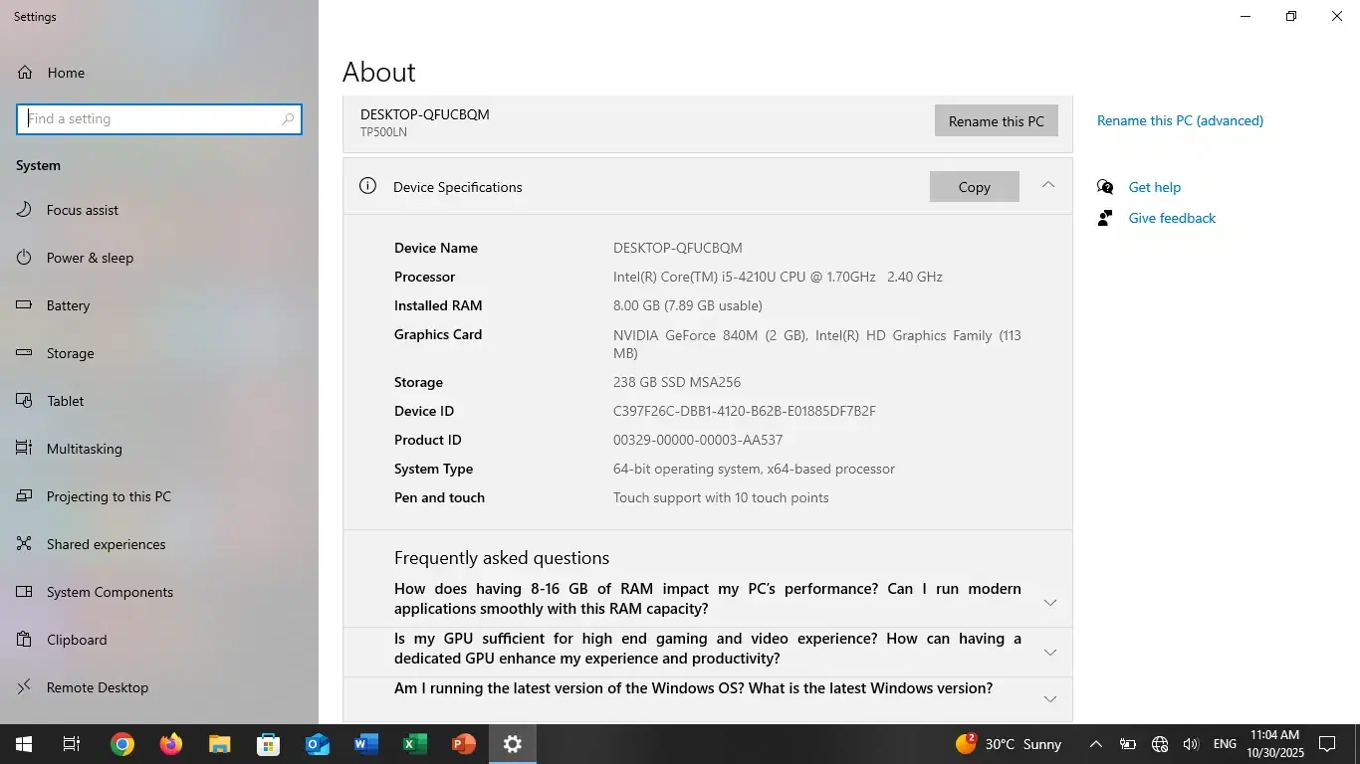
Task: Click the Rename this PC button
Action: coord(996,121)
